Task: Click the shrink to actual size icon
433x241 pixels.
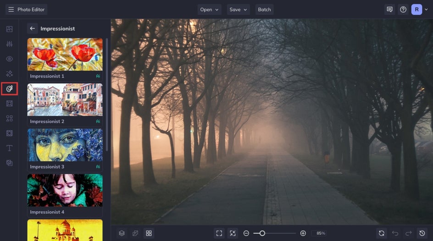Action: (x=233, y=233)
